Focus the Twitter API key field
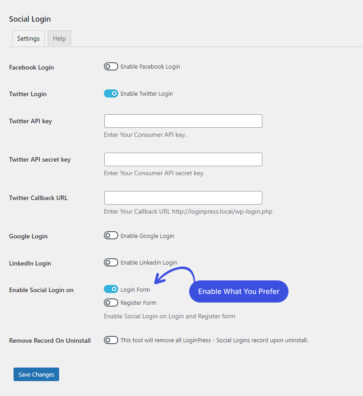The height and width of the screenshot is (396, 363). point(183,121)
